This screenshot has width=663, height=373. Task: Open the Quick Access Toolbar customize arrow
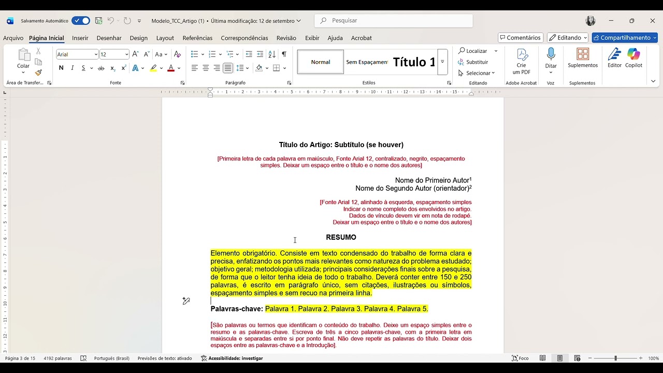(139, 21)
